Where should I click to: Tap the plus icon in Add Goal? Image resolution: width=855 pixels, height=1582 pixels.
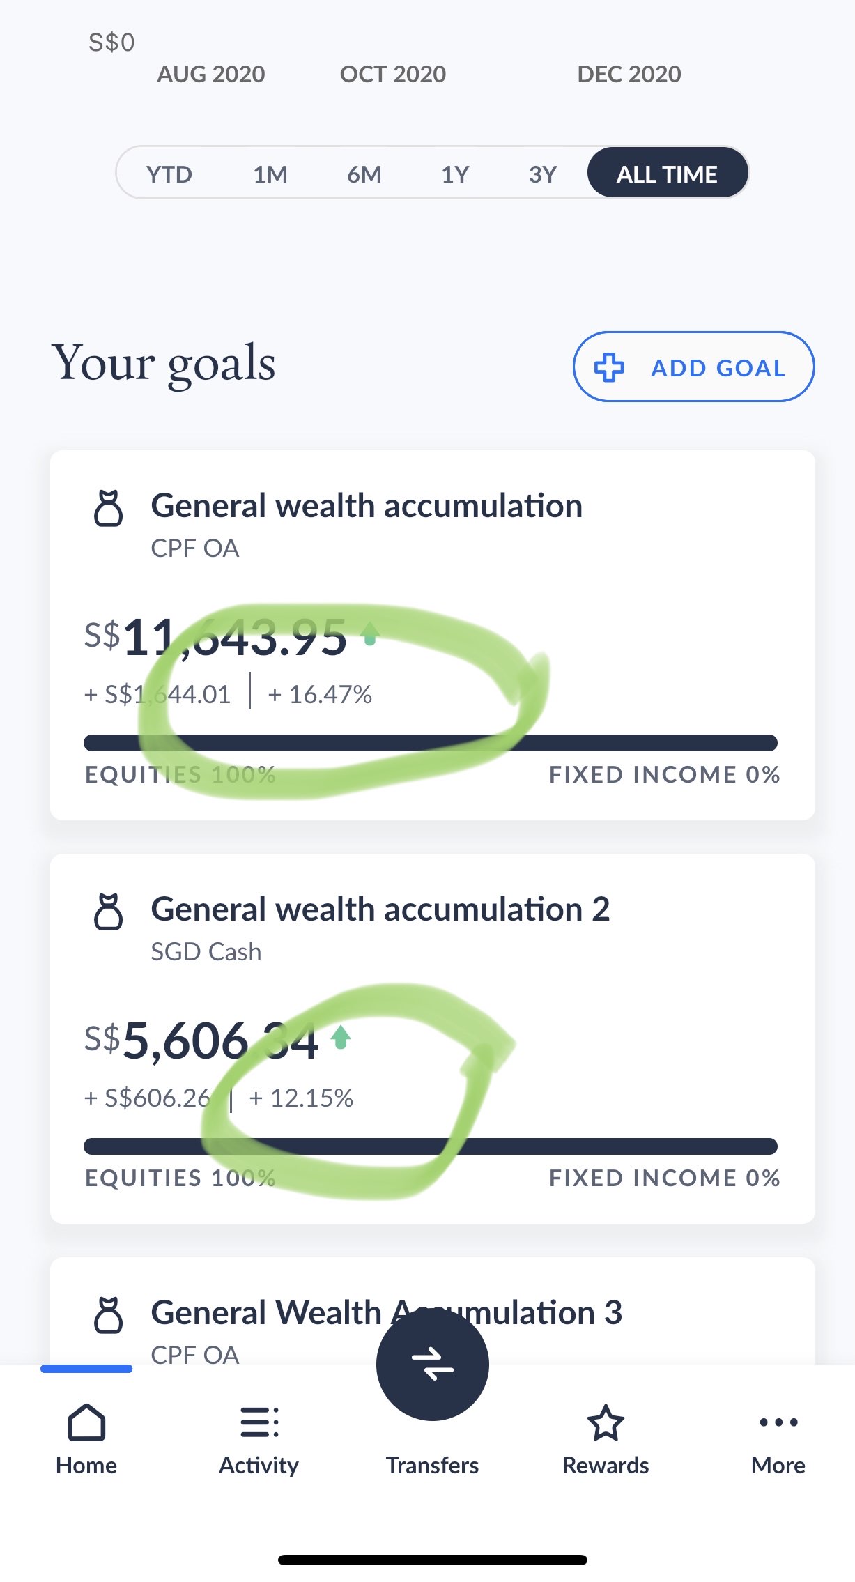click(x=609, y=367)
